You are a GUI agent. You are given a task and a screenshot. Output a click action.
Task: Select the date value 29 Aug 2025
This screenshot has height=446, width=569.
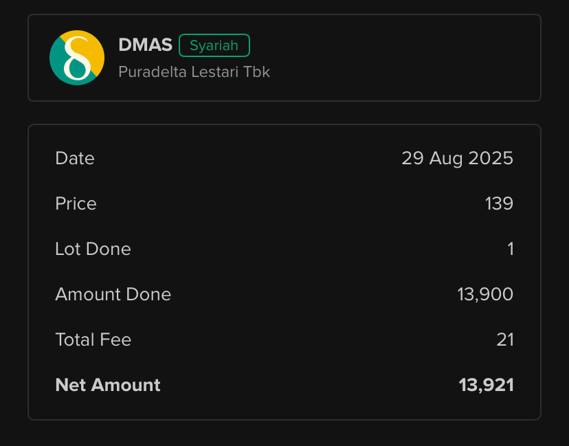point(457,158)
